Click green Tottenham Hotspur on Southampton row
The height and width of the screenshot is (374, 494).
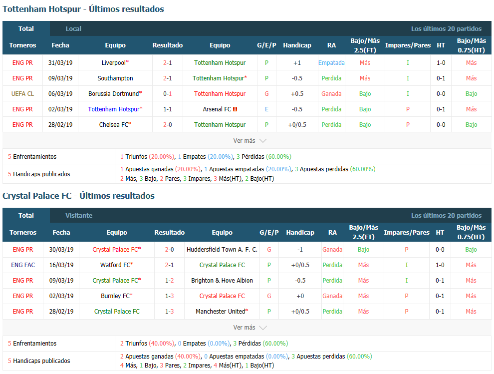[220, 78]
